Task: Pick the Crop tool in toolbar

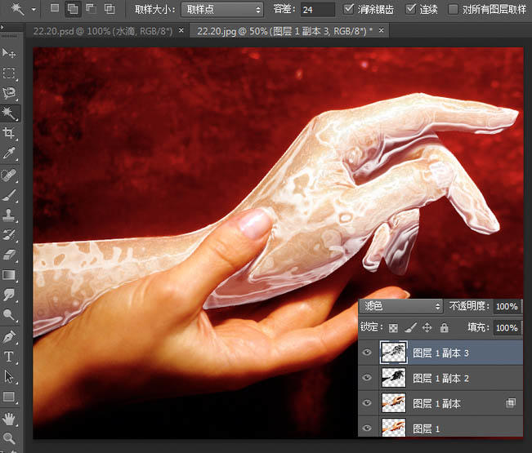Action: pyautogui.click(x=10, y=133)
